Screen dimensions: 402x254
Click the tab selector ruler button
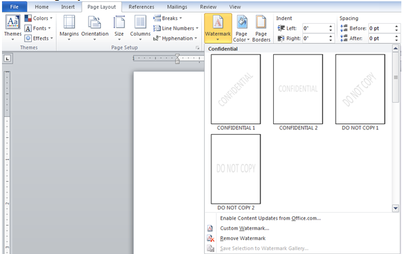[7, 58]
